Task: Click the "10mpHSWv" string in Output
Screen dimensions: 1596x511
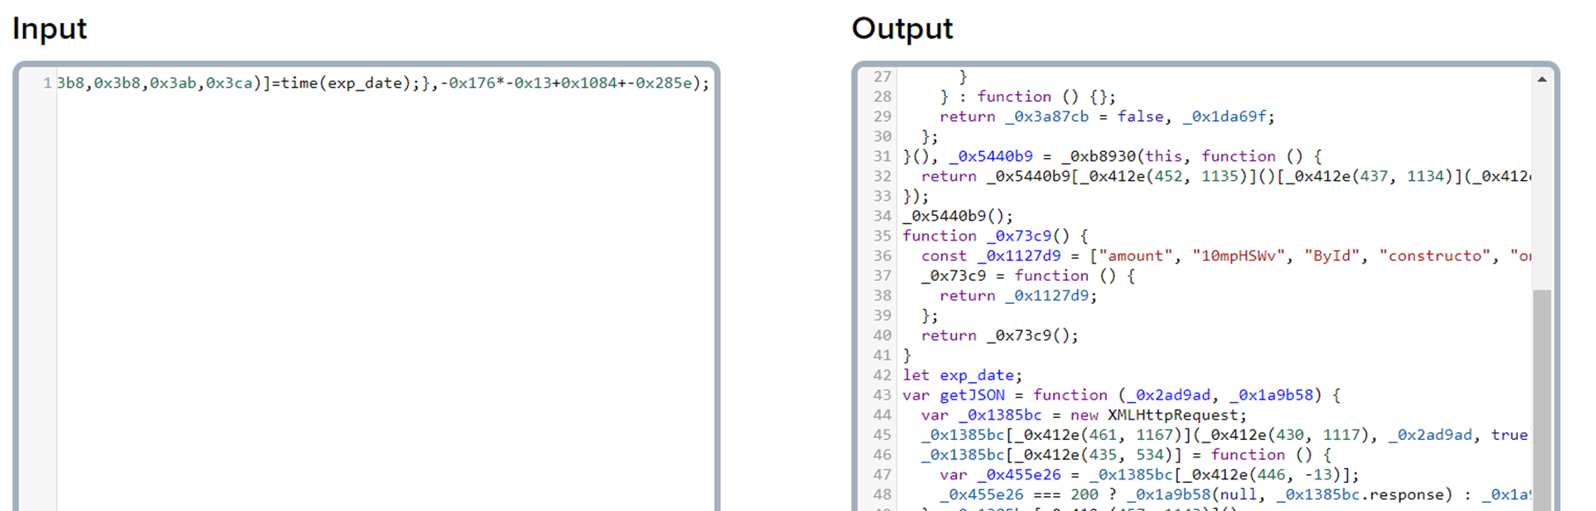Action: pyautogui.click(x=1238, y=256)
